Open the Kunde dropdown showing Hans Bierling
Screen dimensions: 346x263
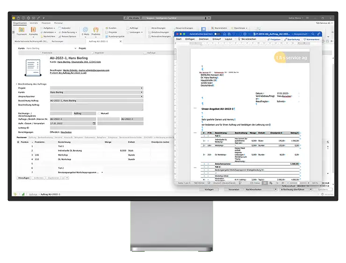pyautogui.click(x=142, y=92)
